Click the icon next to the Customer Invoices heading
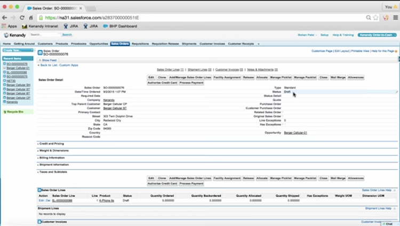The height and width of the screenshot is (226, 400). 39,222
